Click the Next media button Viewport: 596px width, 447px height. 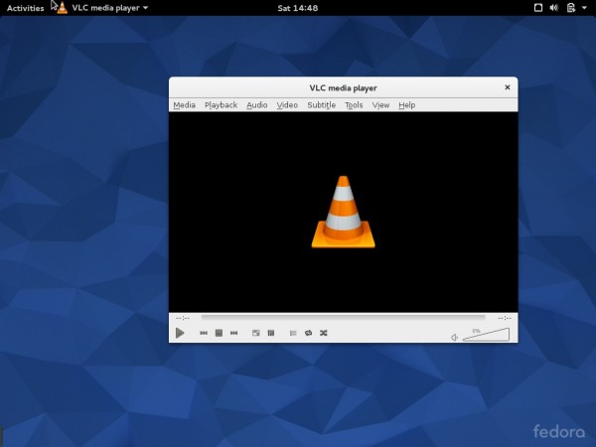pyautogui.click(x=233, y=333)
